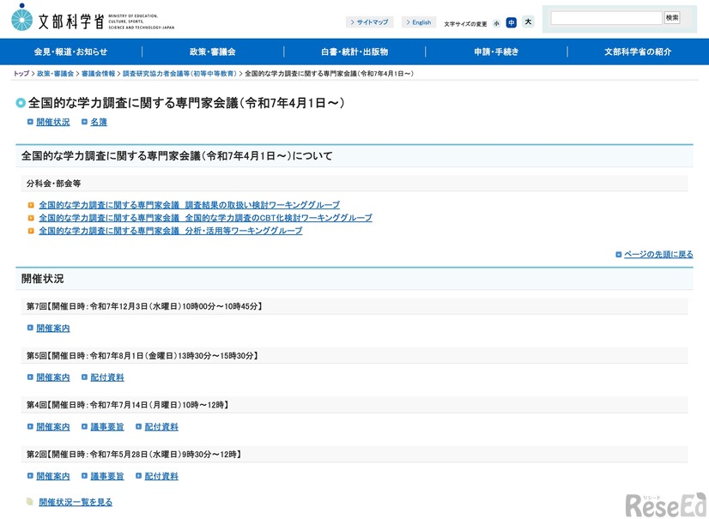The width and height of the screenshot is (709, 519).
Task: Follow the サイトマップ link
Action: [x=368, y=21]
